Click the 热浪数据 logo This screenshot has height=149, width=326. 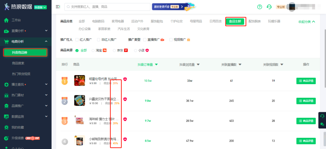(x=18, y=7)
